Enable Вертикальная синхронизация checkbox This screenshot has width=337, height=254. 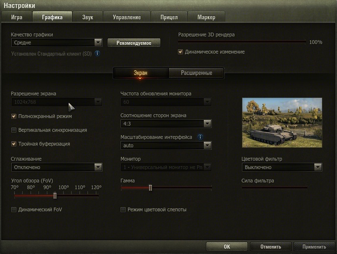(14, 130)
